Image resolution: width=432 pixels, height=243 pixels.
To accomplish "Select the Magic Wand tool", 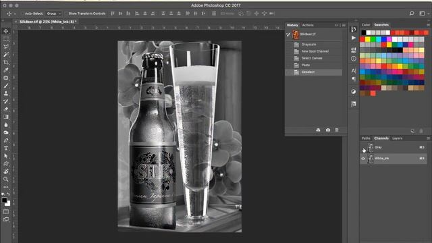I will [x=6, y=55].
